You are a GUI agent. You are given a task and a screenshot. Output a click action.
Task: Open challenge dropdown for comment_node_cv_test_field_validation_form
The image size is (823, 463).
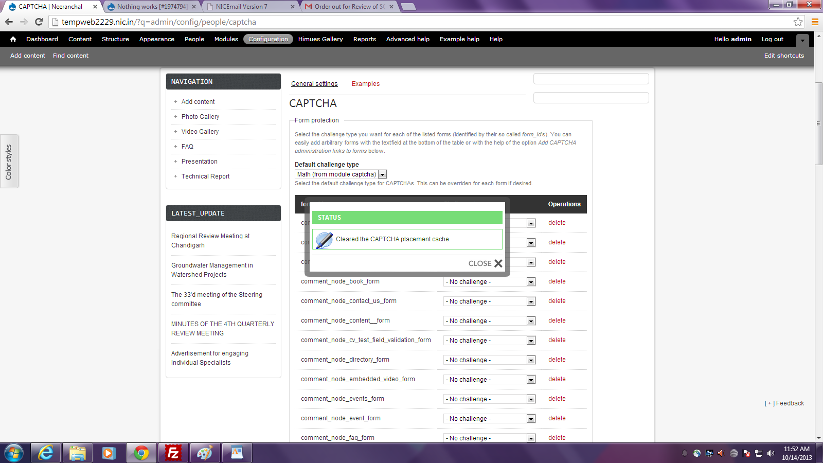(x=489, y=341)
